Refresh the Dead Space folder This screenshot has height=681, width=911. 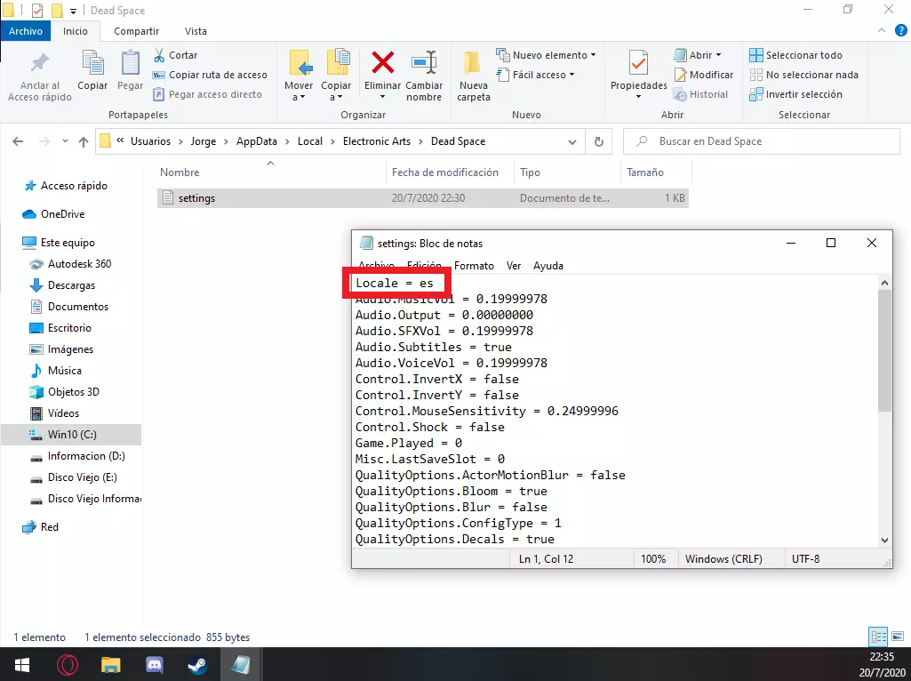point(598,141)
